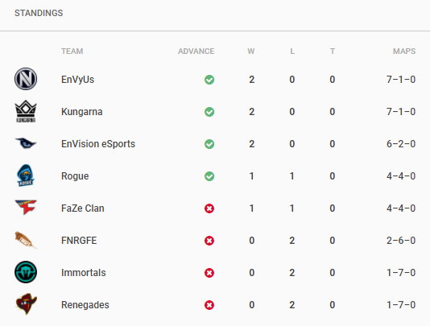Click the EnVision eSports eye logo

(x=26, y=143)
